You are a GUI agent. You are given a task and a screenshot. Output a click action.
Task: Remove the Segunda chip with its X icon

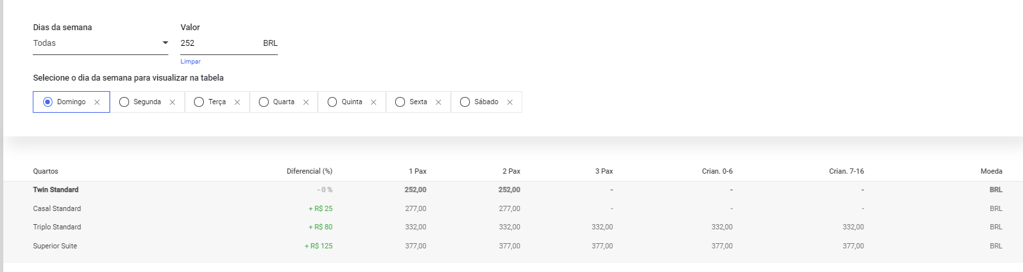[x=172, y=102]
